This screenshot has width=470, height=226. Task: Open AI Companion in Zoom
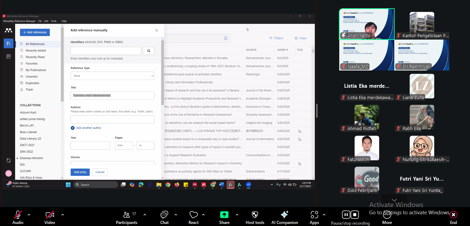[x=285, y=217]
